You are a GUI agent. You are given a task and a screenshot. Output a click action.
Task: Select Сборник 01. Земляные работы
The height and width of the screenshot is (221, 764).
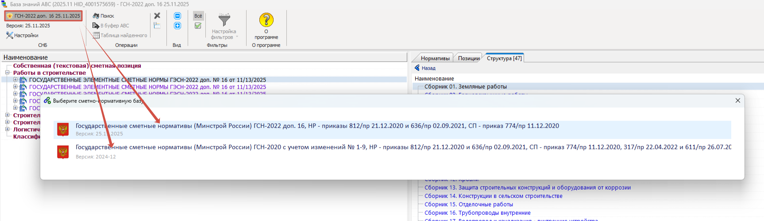pos(466,87)
